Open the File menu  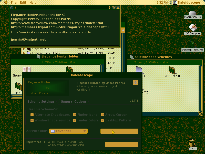pos(14,2)
